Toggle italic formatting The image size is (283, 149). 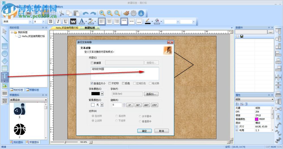(x=58, y=21)
